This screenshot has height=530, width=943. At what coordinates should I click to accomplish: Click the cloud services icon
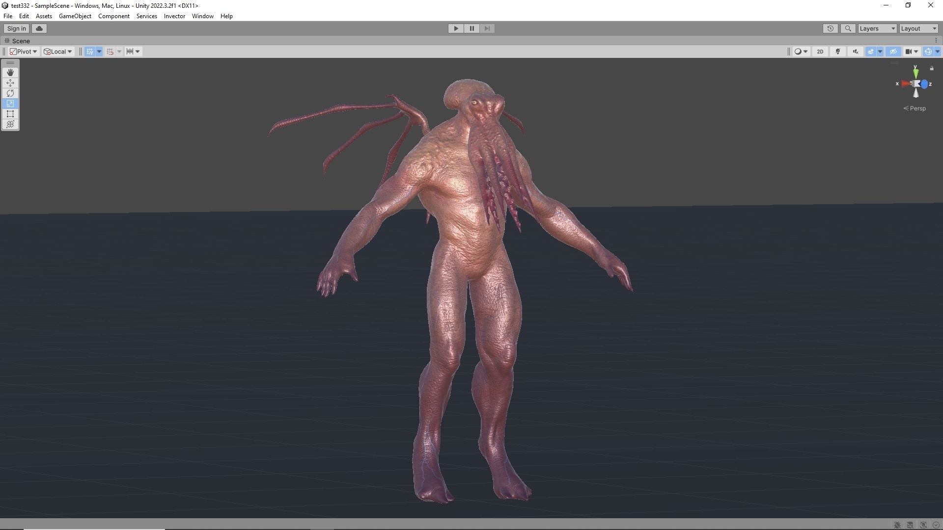[x=39, y=28]
